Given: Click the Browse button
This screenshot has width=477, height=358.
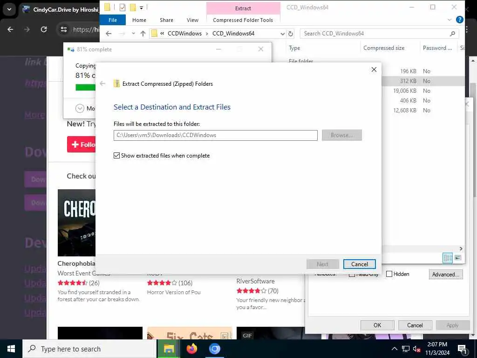Looking at the screenshot, I should pos(341,135).
